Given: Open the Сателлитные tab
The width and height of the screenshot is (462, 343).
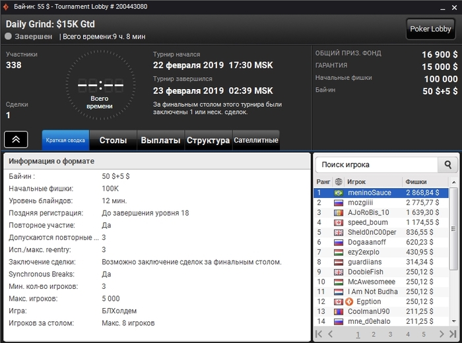Looking at the screenshot, I should [256, 140].
